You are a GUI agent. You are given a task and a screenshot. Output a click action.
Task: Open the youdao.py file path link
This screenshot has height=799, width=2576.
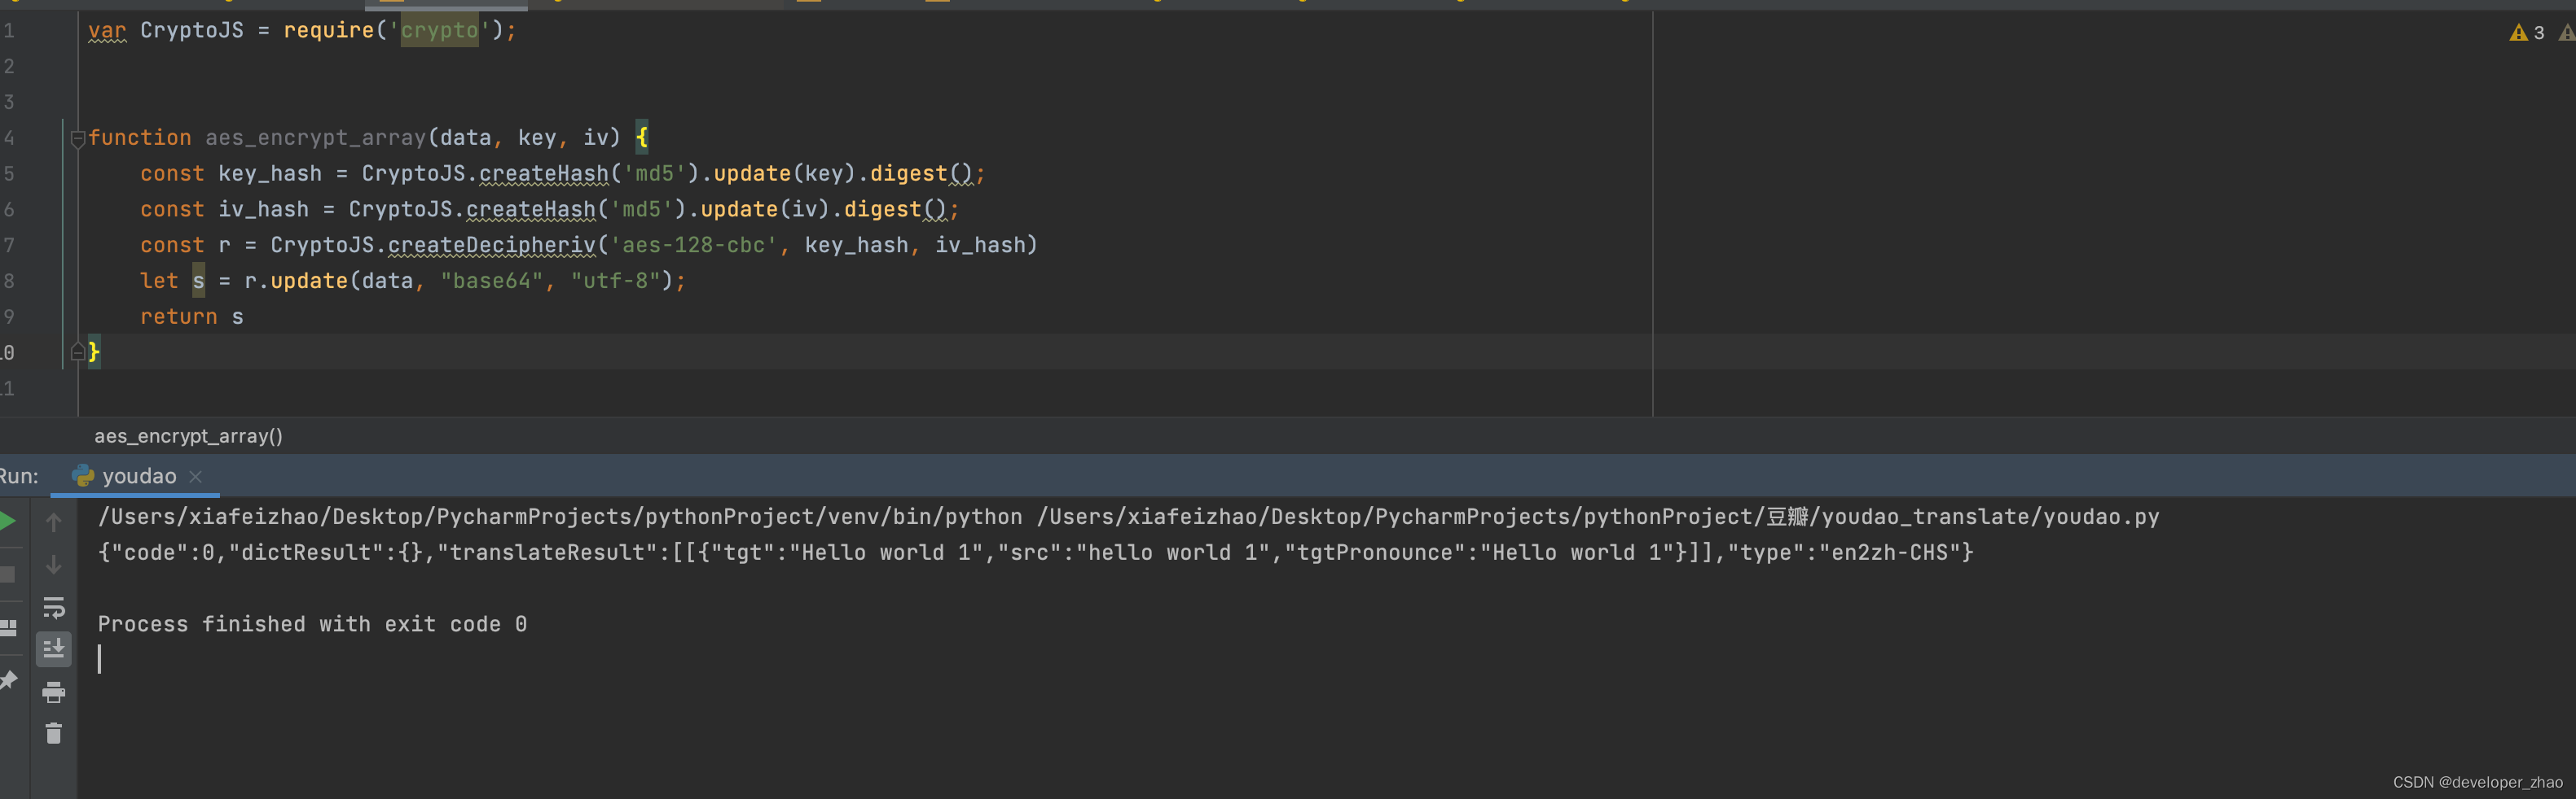pyautogui.click(x=1598, y=517)
